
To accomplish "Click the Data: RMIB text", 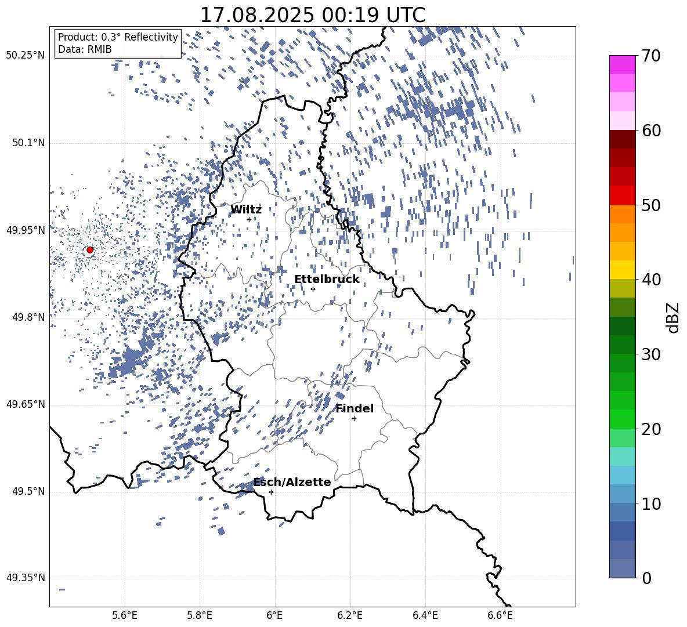I will point(85,49).
